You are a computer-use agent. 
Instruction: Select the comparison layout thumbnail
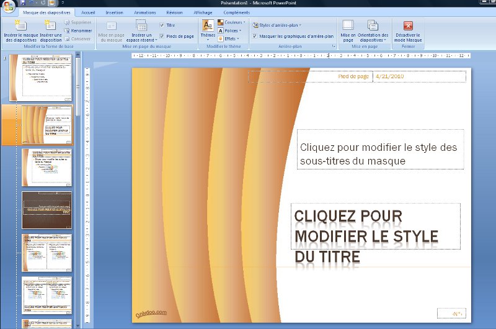coord(47,295)
